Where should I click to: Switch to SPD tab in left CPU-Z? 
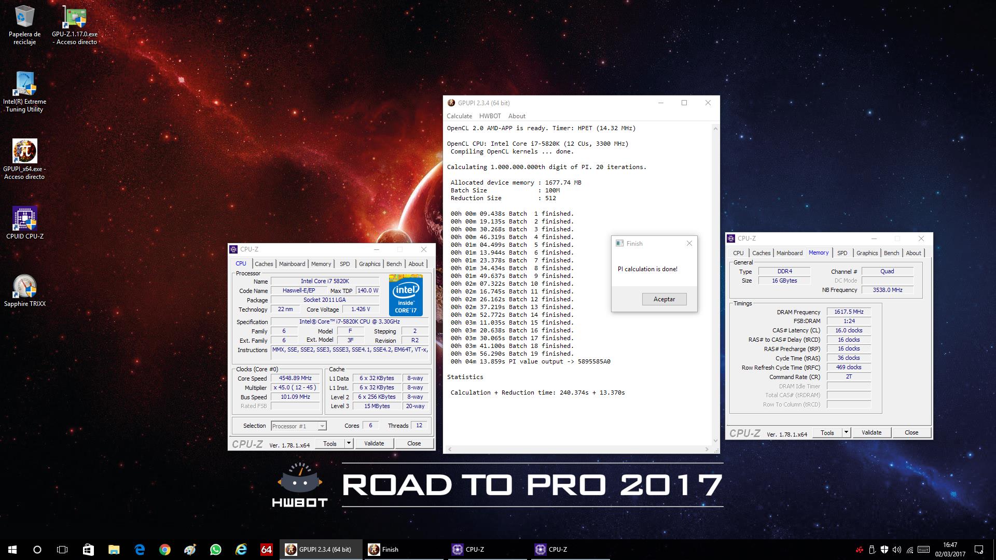(x=345, y=264)
